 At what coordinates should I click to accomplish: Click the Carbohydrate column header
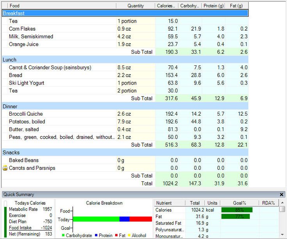tap(190, 6)
